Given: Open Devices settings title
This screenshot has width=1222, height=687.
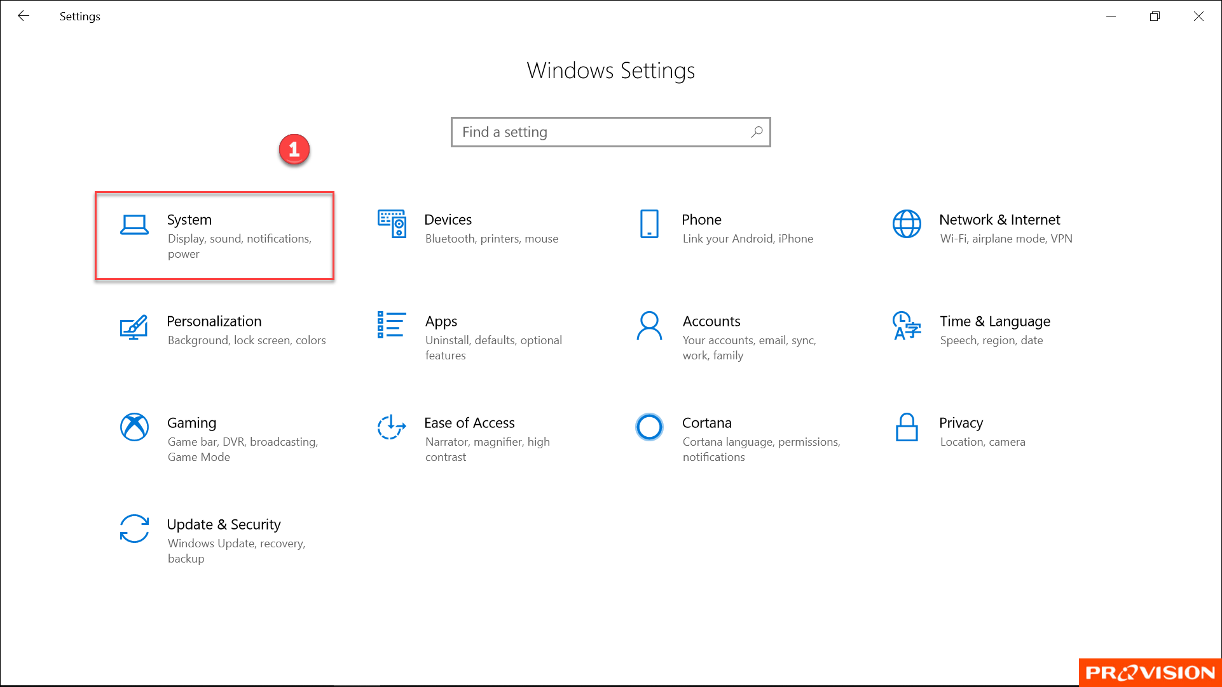Looking at the screenshot, I should [448, 220].
